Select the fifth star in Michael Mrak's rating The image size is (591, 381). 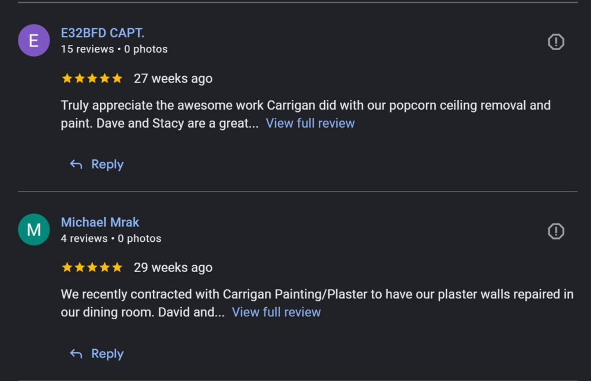(x=117, y=267)
